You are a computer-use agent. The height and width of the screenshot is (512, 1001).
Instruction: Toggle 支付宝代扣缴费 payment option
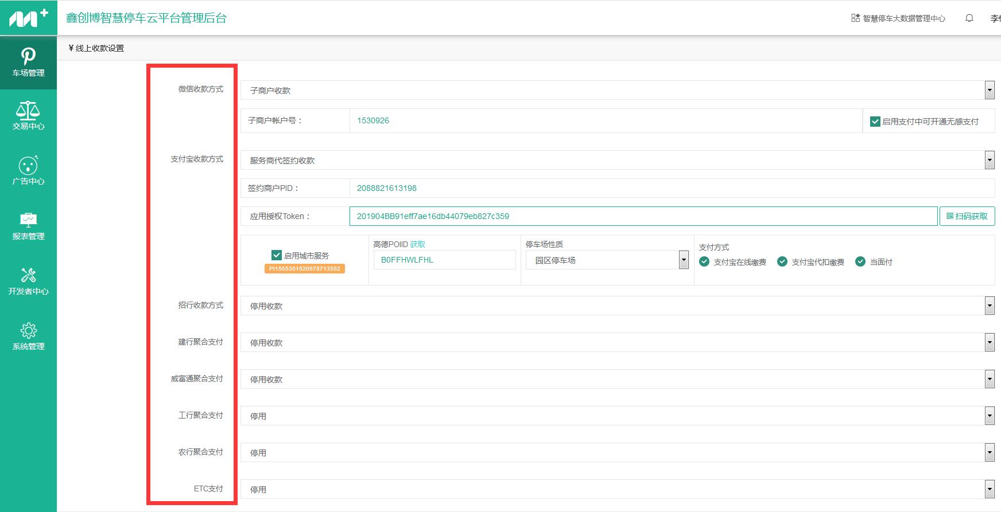coord(782,262)
